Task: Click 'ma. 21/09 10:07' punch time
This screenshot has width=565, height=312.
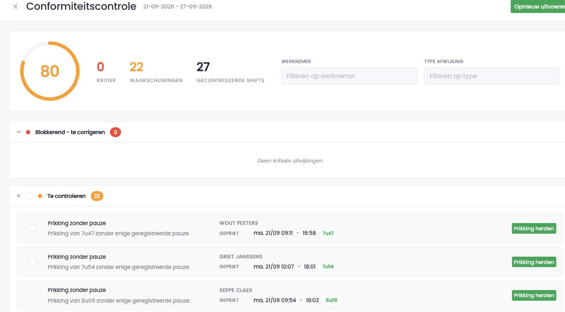Action: [x=274, y=267]
